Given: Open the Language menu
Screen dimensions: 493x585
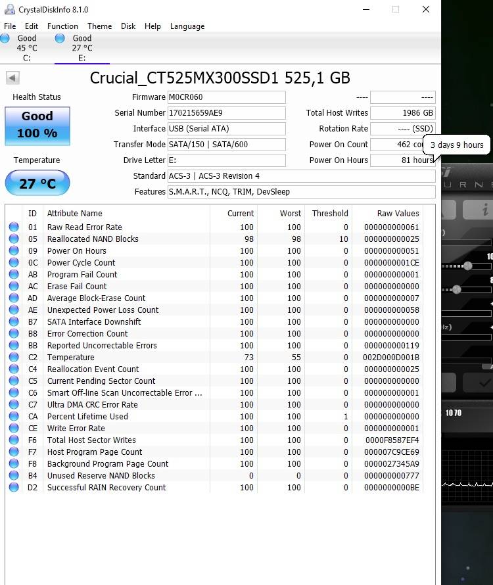Looking at the screenshot, I should [187, 26].
